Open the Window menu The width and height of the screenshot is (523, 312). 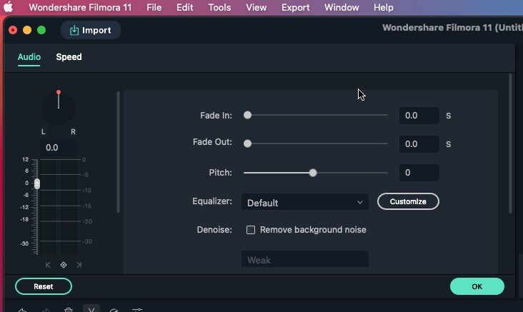click(x=342, y=7)
